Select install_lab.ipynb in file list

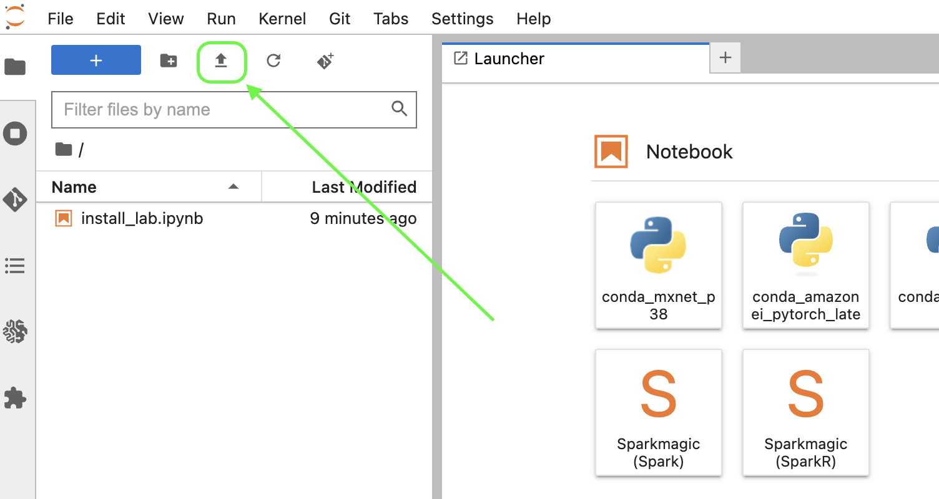[234, 218]
